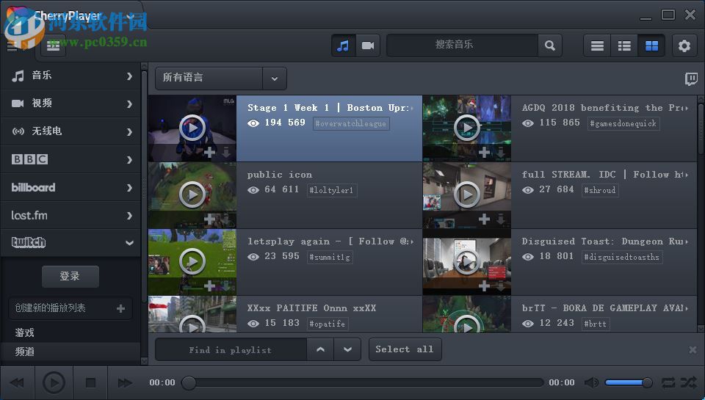Play the AGDQ 2018 stream

467,128
